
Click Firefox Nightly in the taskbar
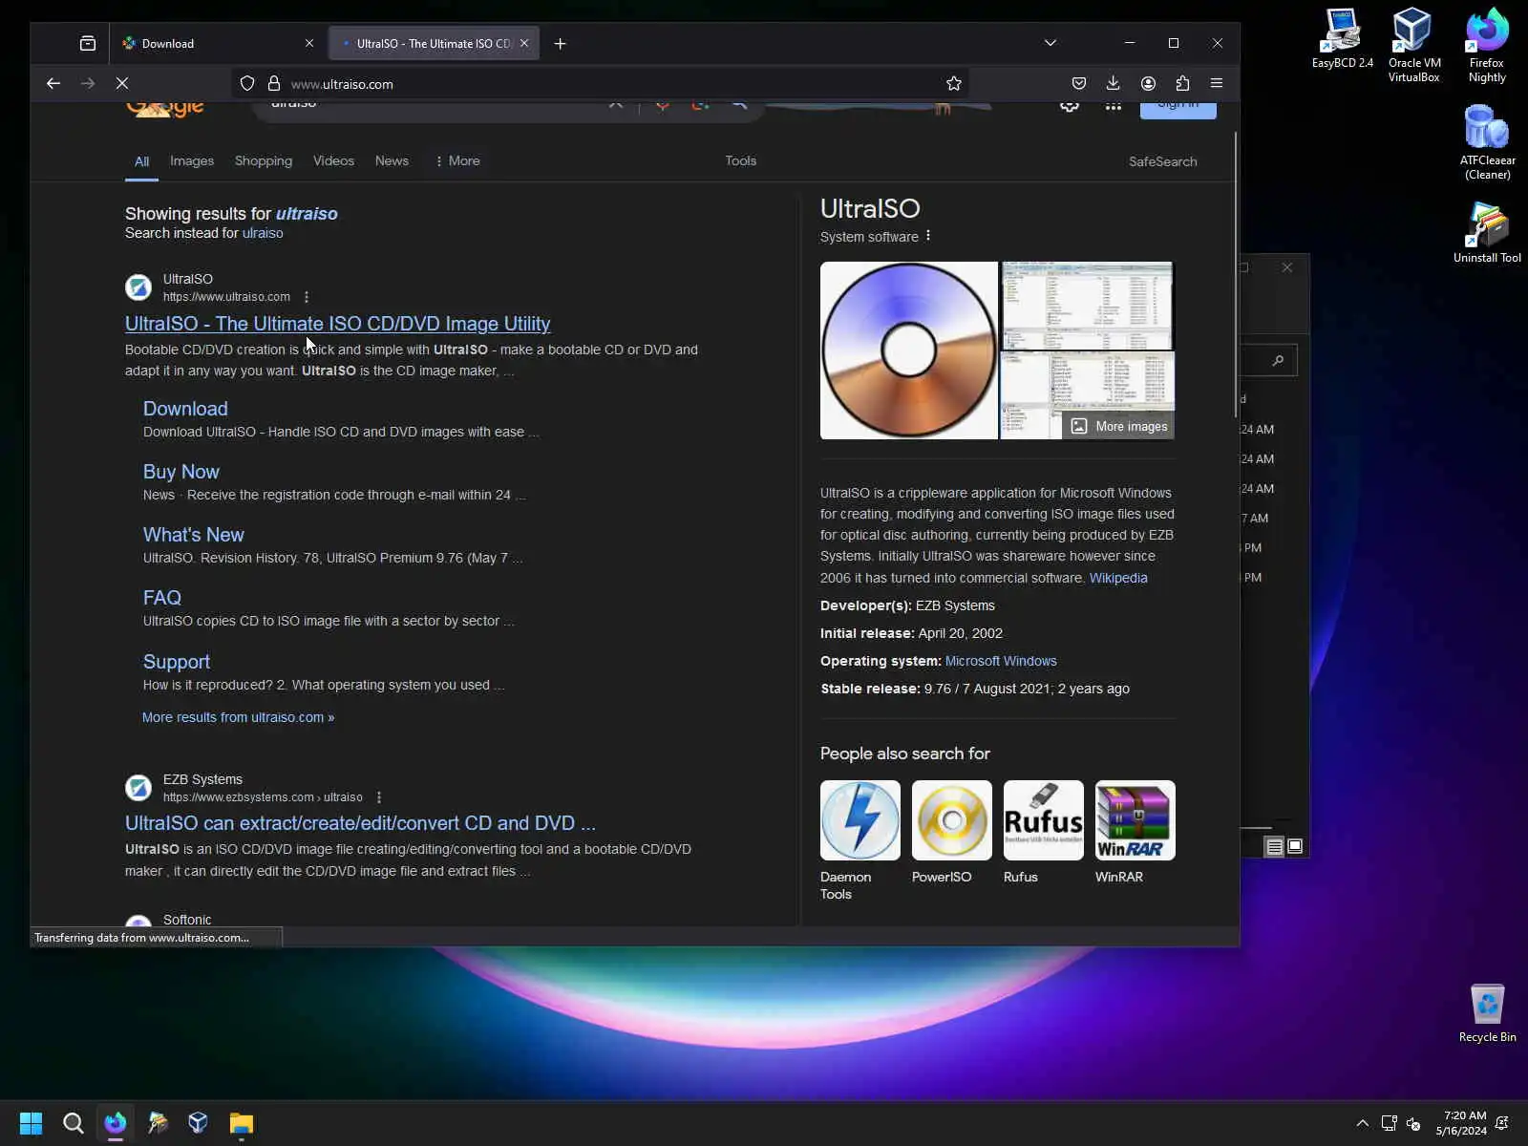[116, 1123]
